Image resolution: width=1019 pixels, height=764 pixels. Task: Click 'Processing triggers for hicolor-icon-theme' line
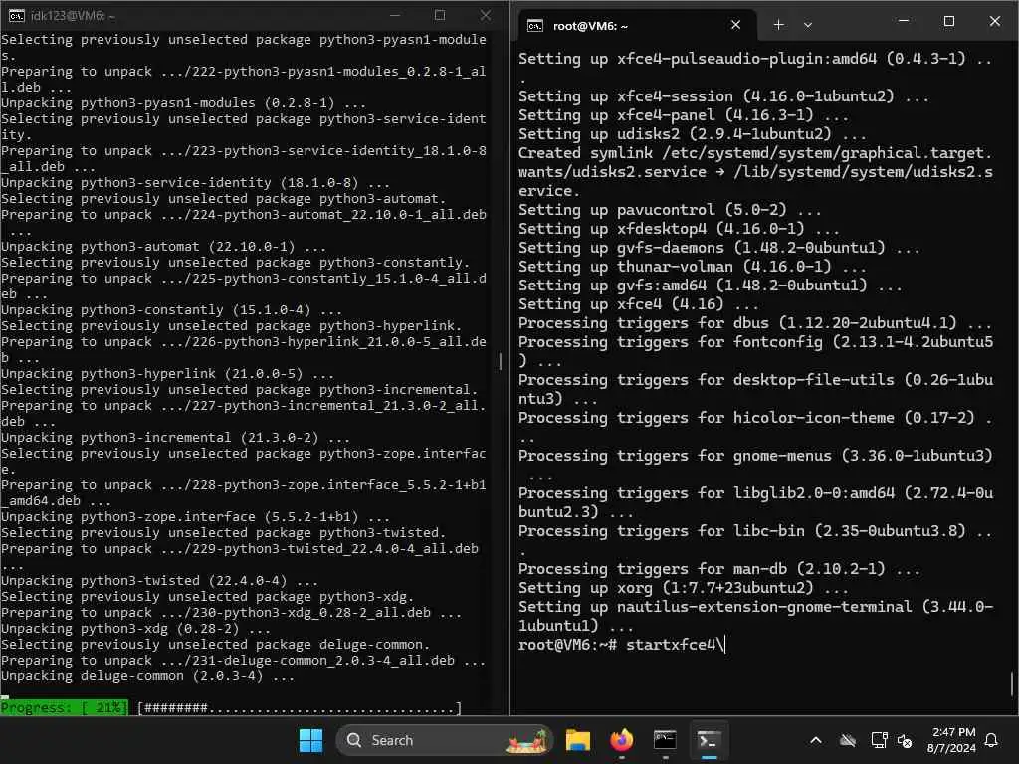pos(755,427)
